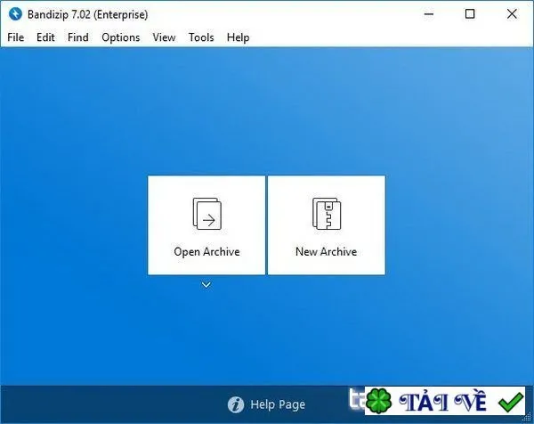Click the info icon beside Help Page
The width and height of the screenshot is (534, 424).
click(236, 405)
